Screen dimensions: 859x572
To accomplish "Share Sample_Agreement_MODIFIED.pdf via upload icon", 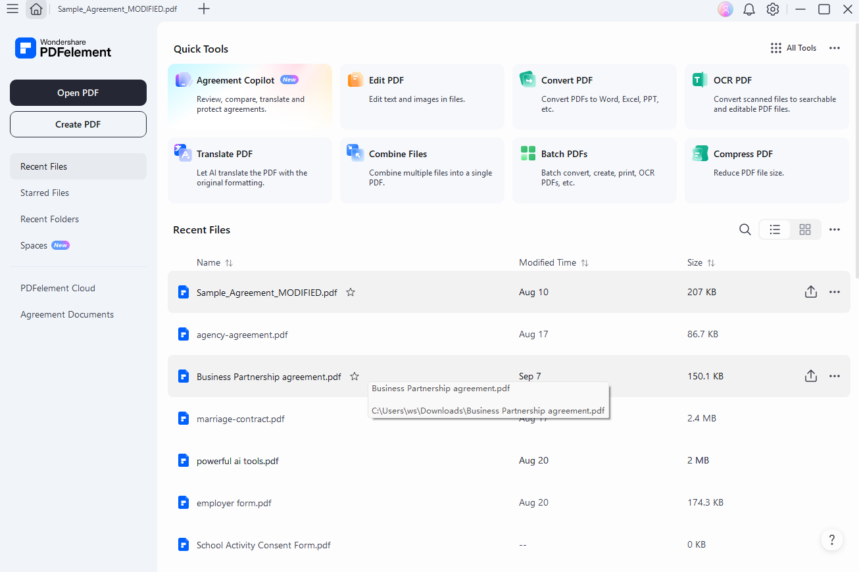I will (811, 292).
